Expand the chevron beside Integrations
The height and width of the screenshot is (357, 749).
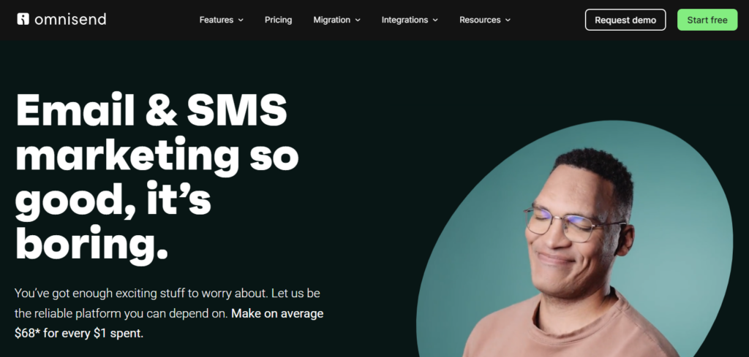(435, 20)
